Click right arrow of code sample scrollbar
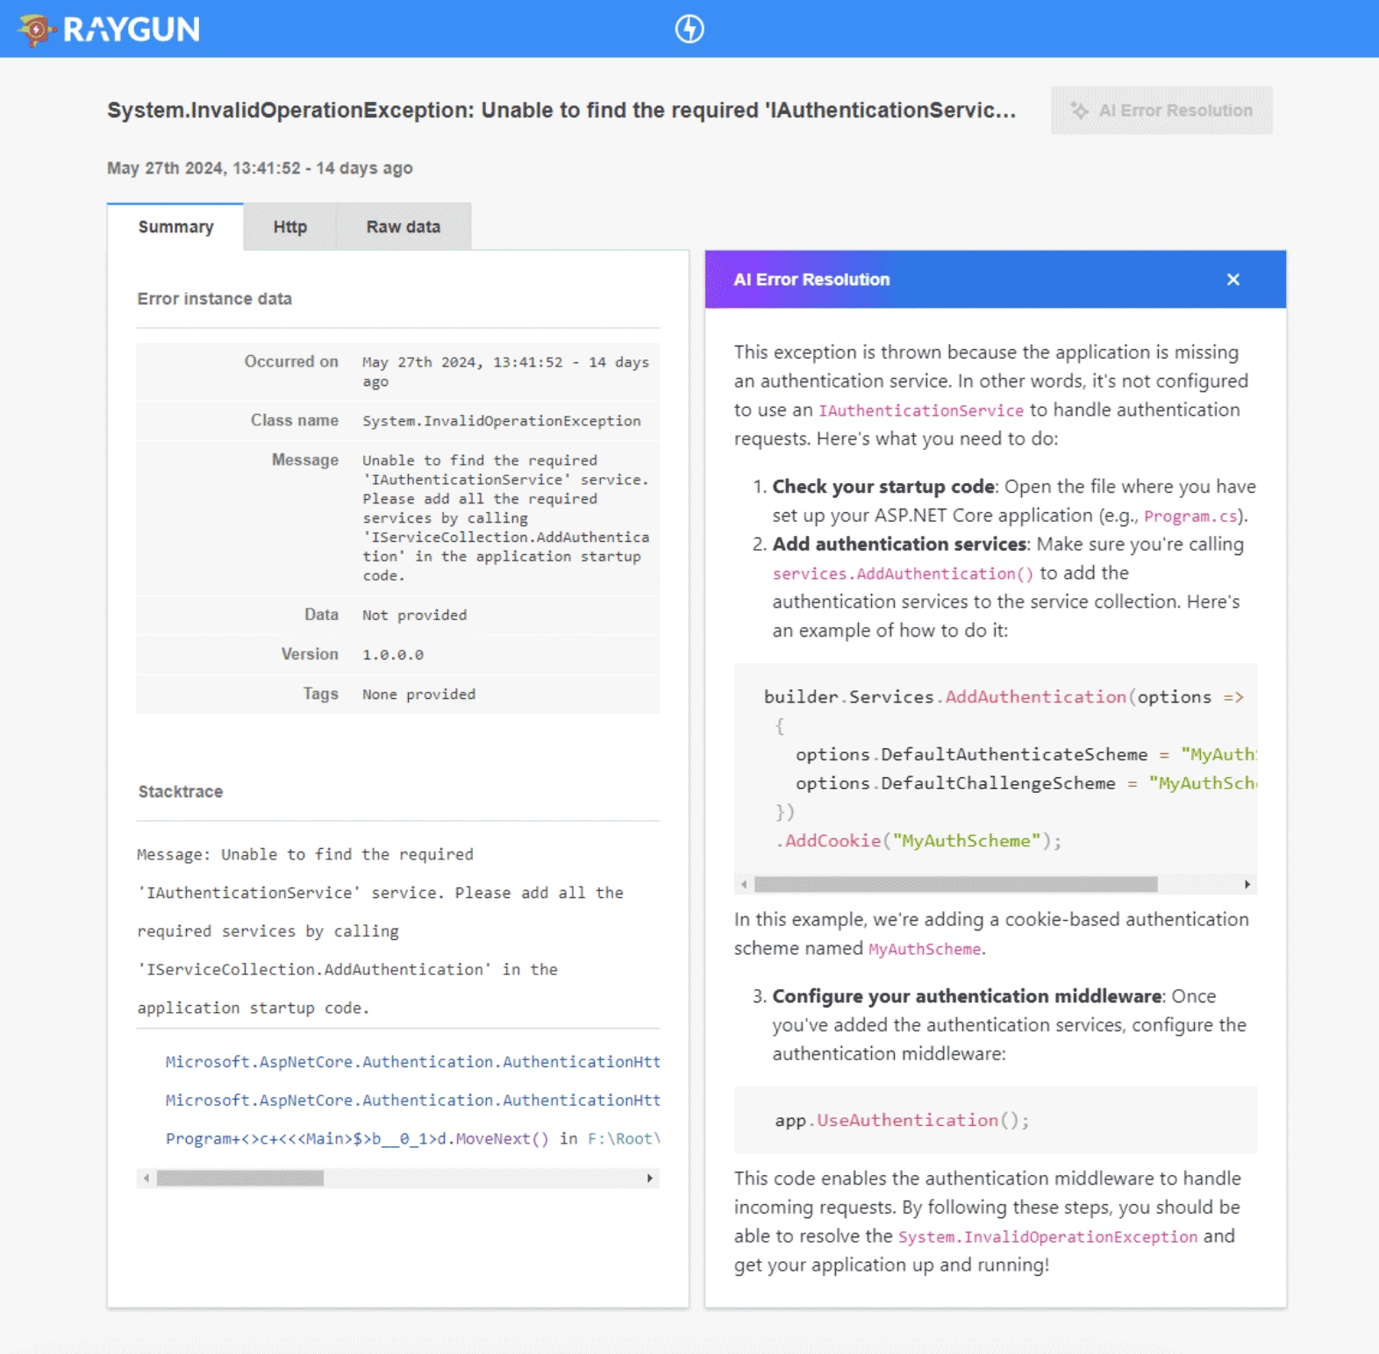 pos(1247,884)
